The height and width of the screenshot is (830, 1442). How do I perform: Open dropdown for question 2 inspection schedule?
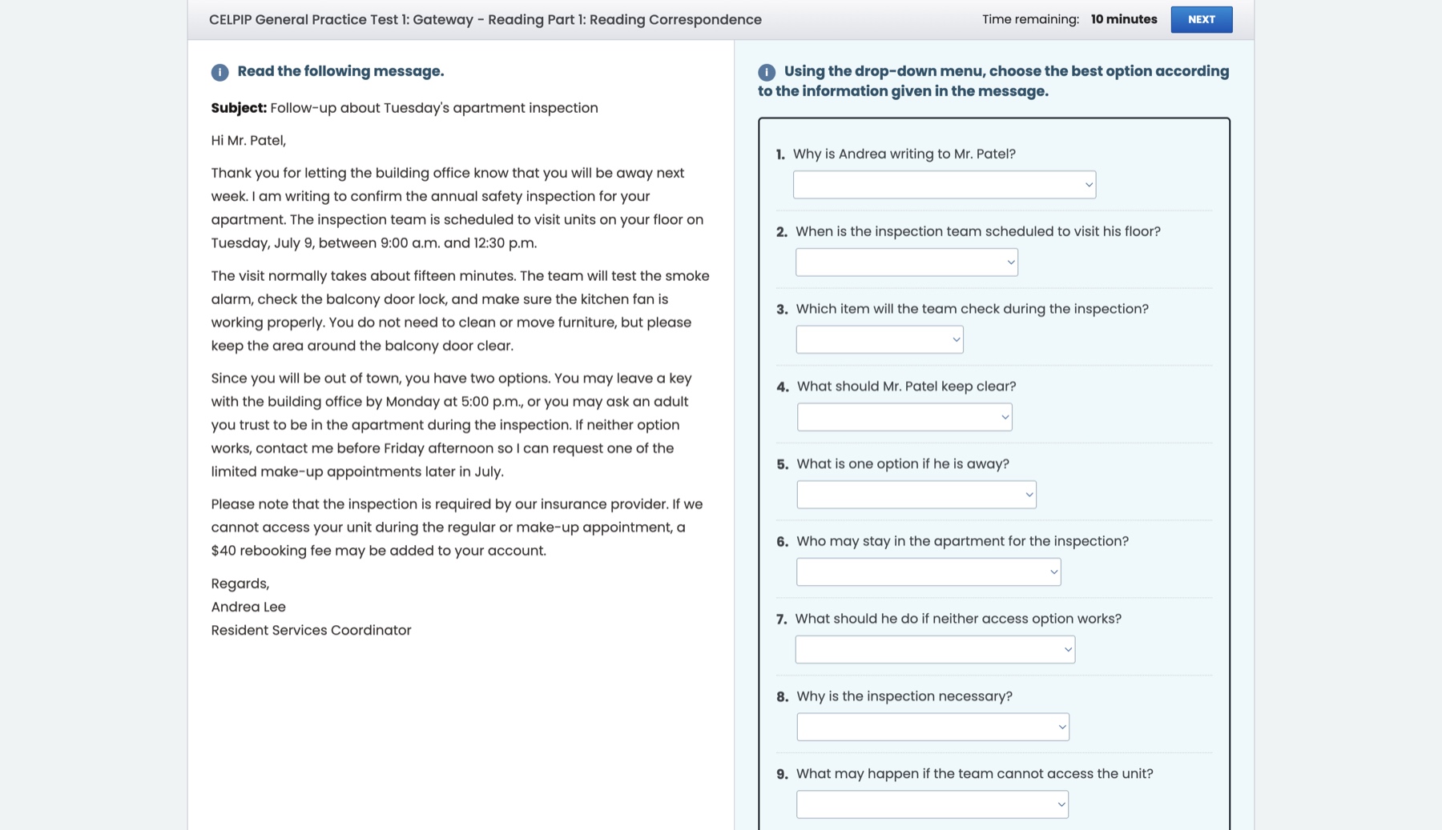(x=906, y=263)
